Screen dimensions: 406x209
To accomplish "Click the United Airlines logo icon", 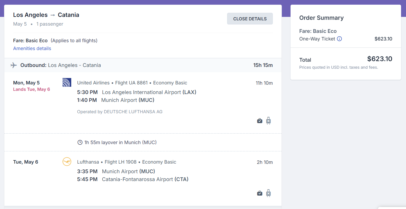I will pyautogui.click(x=67, y=82).
